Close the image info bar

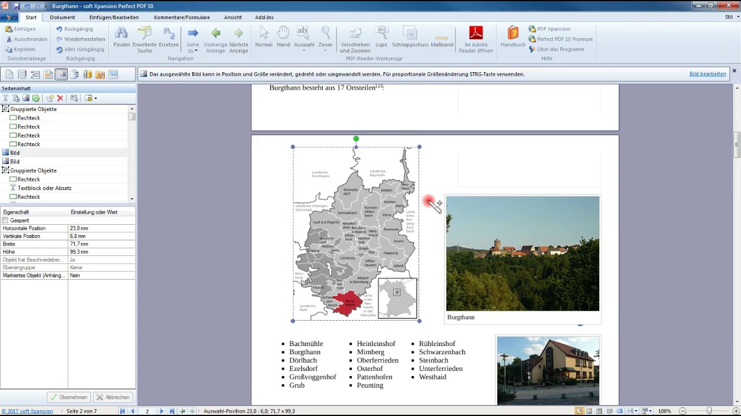(x=734, y=71)
